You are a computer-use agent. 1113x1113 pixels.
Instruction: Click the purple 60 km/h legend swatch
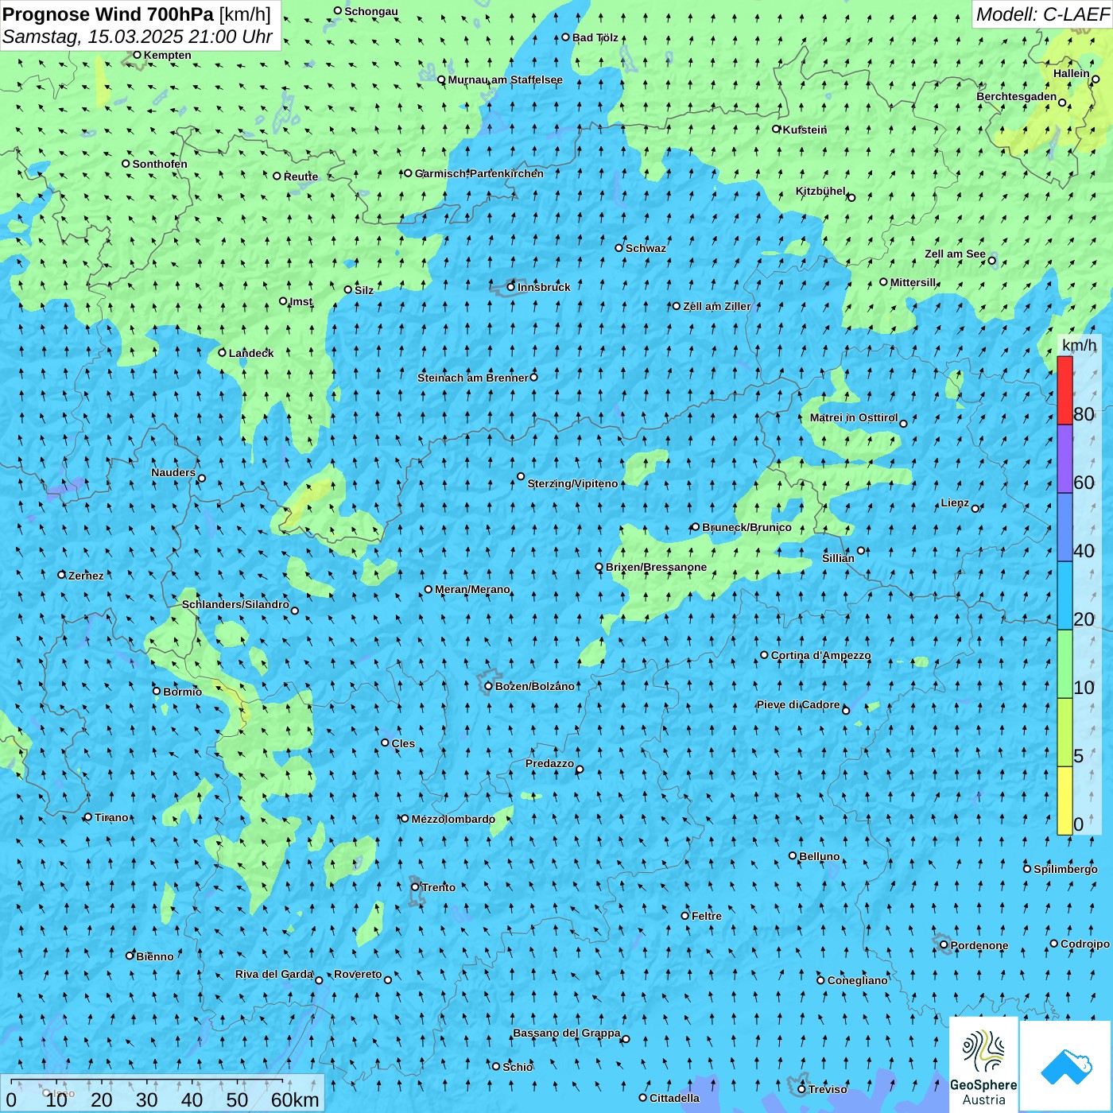point(1065,459)
